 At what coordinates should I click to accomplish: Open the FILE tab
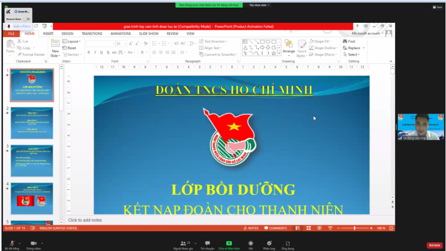point(11,33)
